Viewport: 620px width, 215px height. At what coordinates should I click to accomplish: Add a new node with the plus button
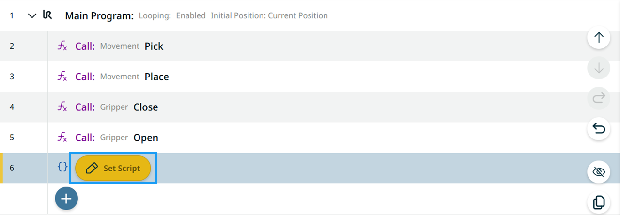pos(66,199)
